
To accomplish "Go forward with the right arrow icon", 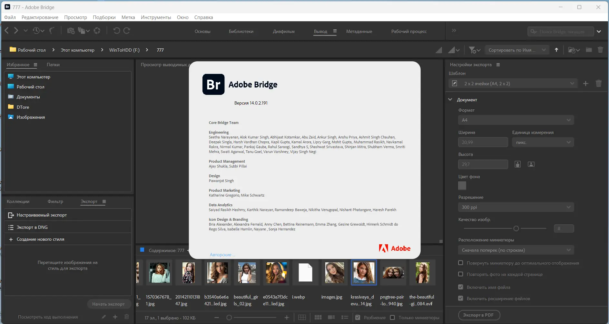I will (x=16, y=31).
